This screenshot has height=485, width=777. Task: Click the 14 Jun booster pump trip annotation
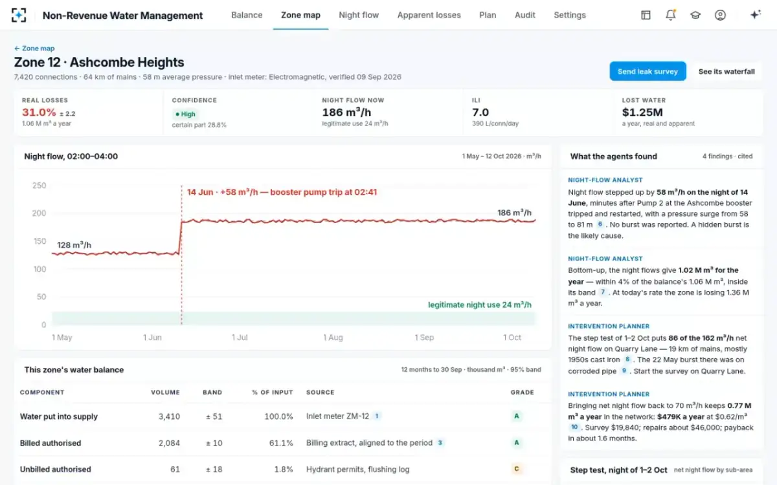pos(282,192)
